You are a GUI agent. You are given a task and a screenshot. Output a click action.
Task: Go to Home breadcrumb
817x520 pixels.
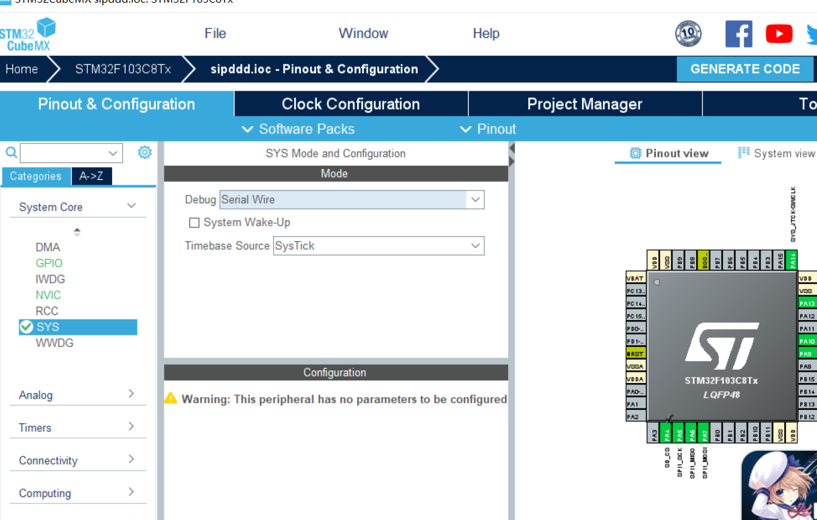pos(21,69)
